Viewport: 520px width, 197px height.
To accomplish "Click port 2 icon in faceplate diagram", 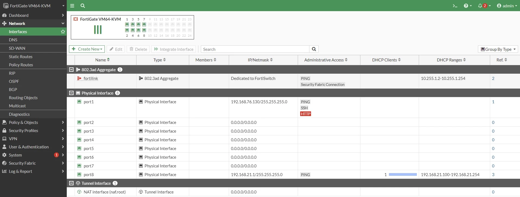I will click(x=127, y=30).
